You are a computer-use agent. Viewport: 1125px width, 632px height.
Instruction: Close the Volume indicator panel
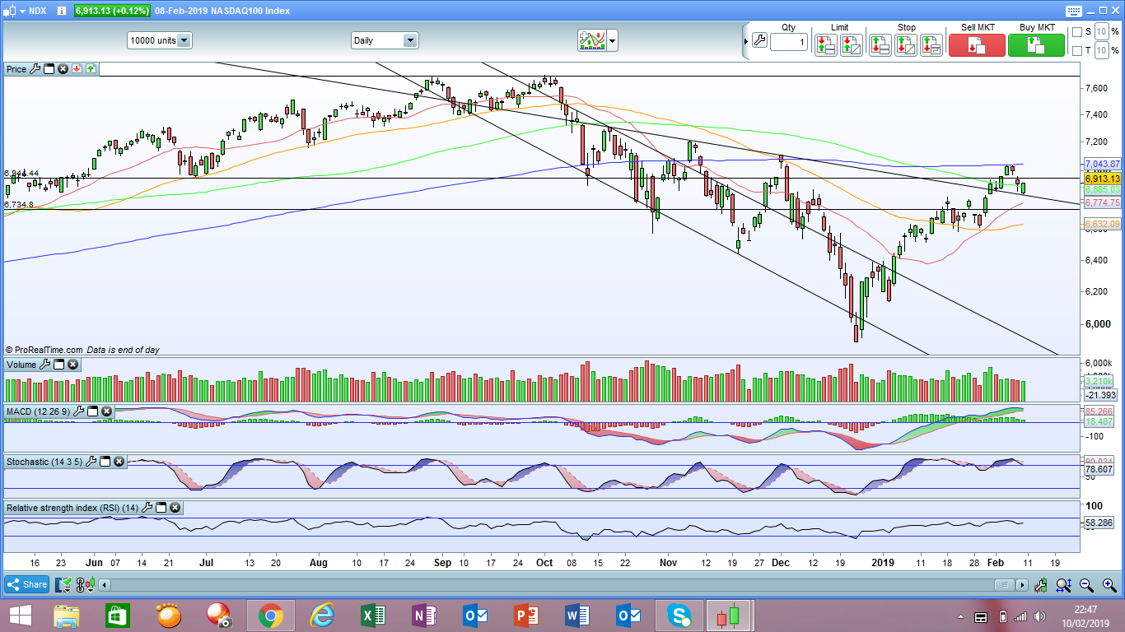coord(72,365)
